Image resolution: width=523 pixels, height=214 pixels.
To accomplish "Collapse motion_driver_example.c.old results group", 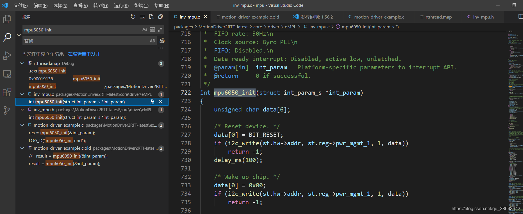I will tap(22, 148).
